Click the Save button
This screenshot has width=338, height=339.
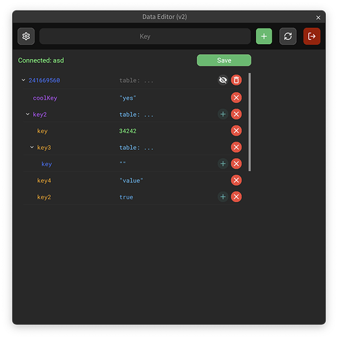[x=224, y=60]
